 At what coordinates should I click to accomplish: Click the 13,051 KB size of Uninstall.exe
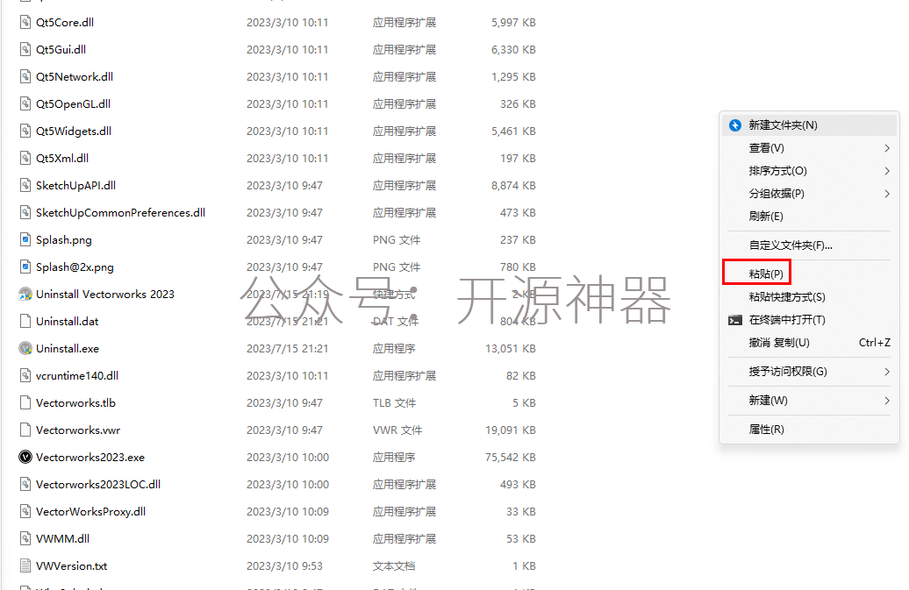[511, 349]
